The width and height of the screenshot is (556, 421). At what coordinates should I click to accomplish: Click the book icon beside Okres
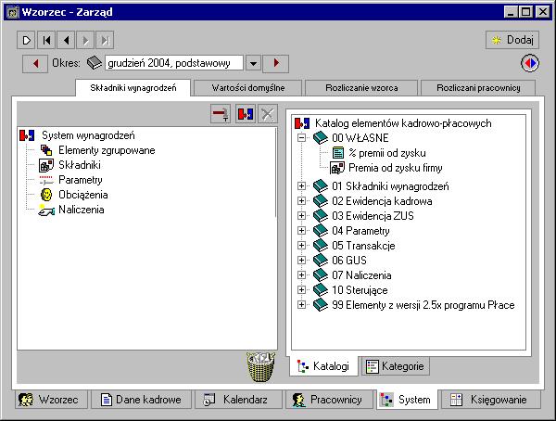[95, 63]
